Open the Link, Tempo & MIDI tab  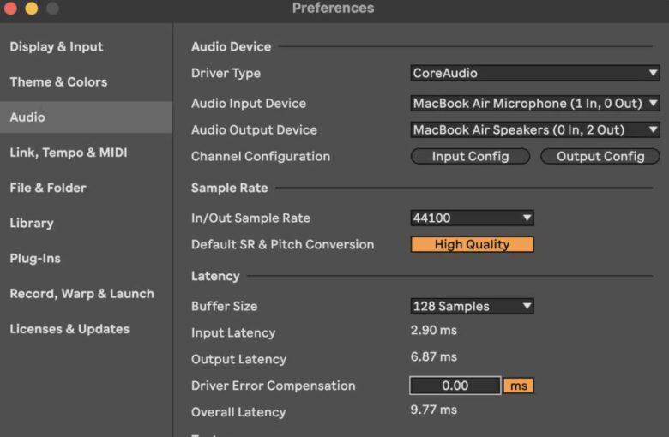pos(69,153)
